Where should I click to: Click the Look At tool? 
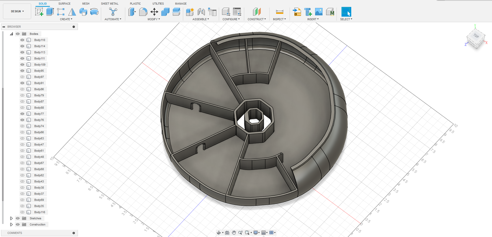[227, 233]
